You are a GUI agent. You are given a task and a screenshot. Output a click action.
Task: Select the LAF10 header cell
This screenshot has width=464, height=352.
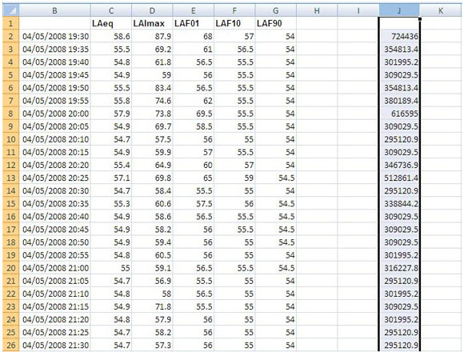click(234, 23)
